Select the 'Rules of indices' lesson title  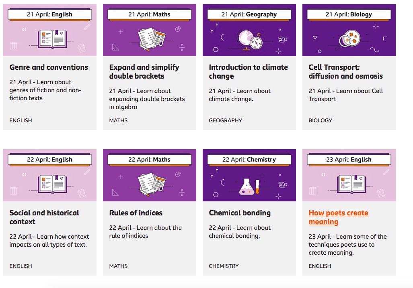136,213
